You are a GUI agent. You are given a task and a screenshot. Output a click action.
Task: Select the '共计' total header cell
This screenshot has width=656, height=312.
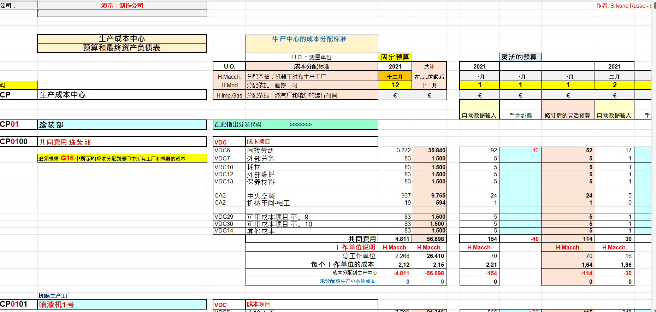tap(429, 66)
